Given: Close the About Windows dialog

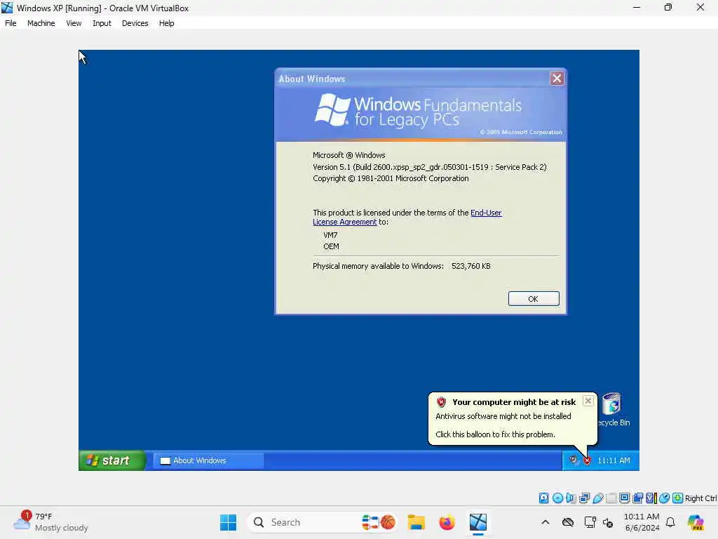Looking at the screenshot, I should pos(556,79).
